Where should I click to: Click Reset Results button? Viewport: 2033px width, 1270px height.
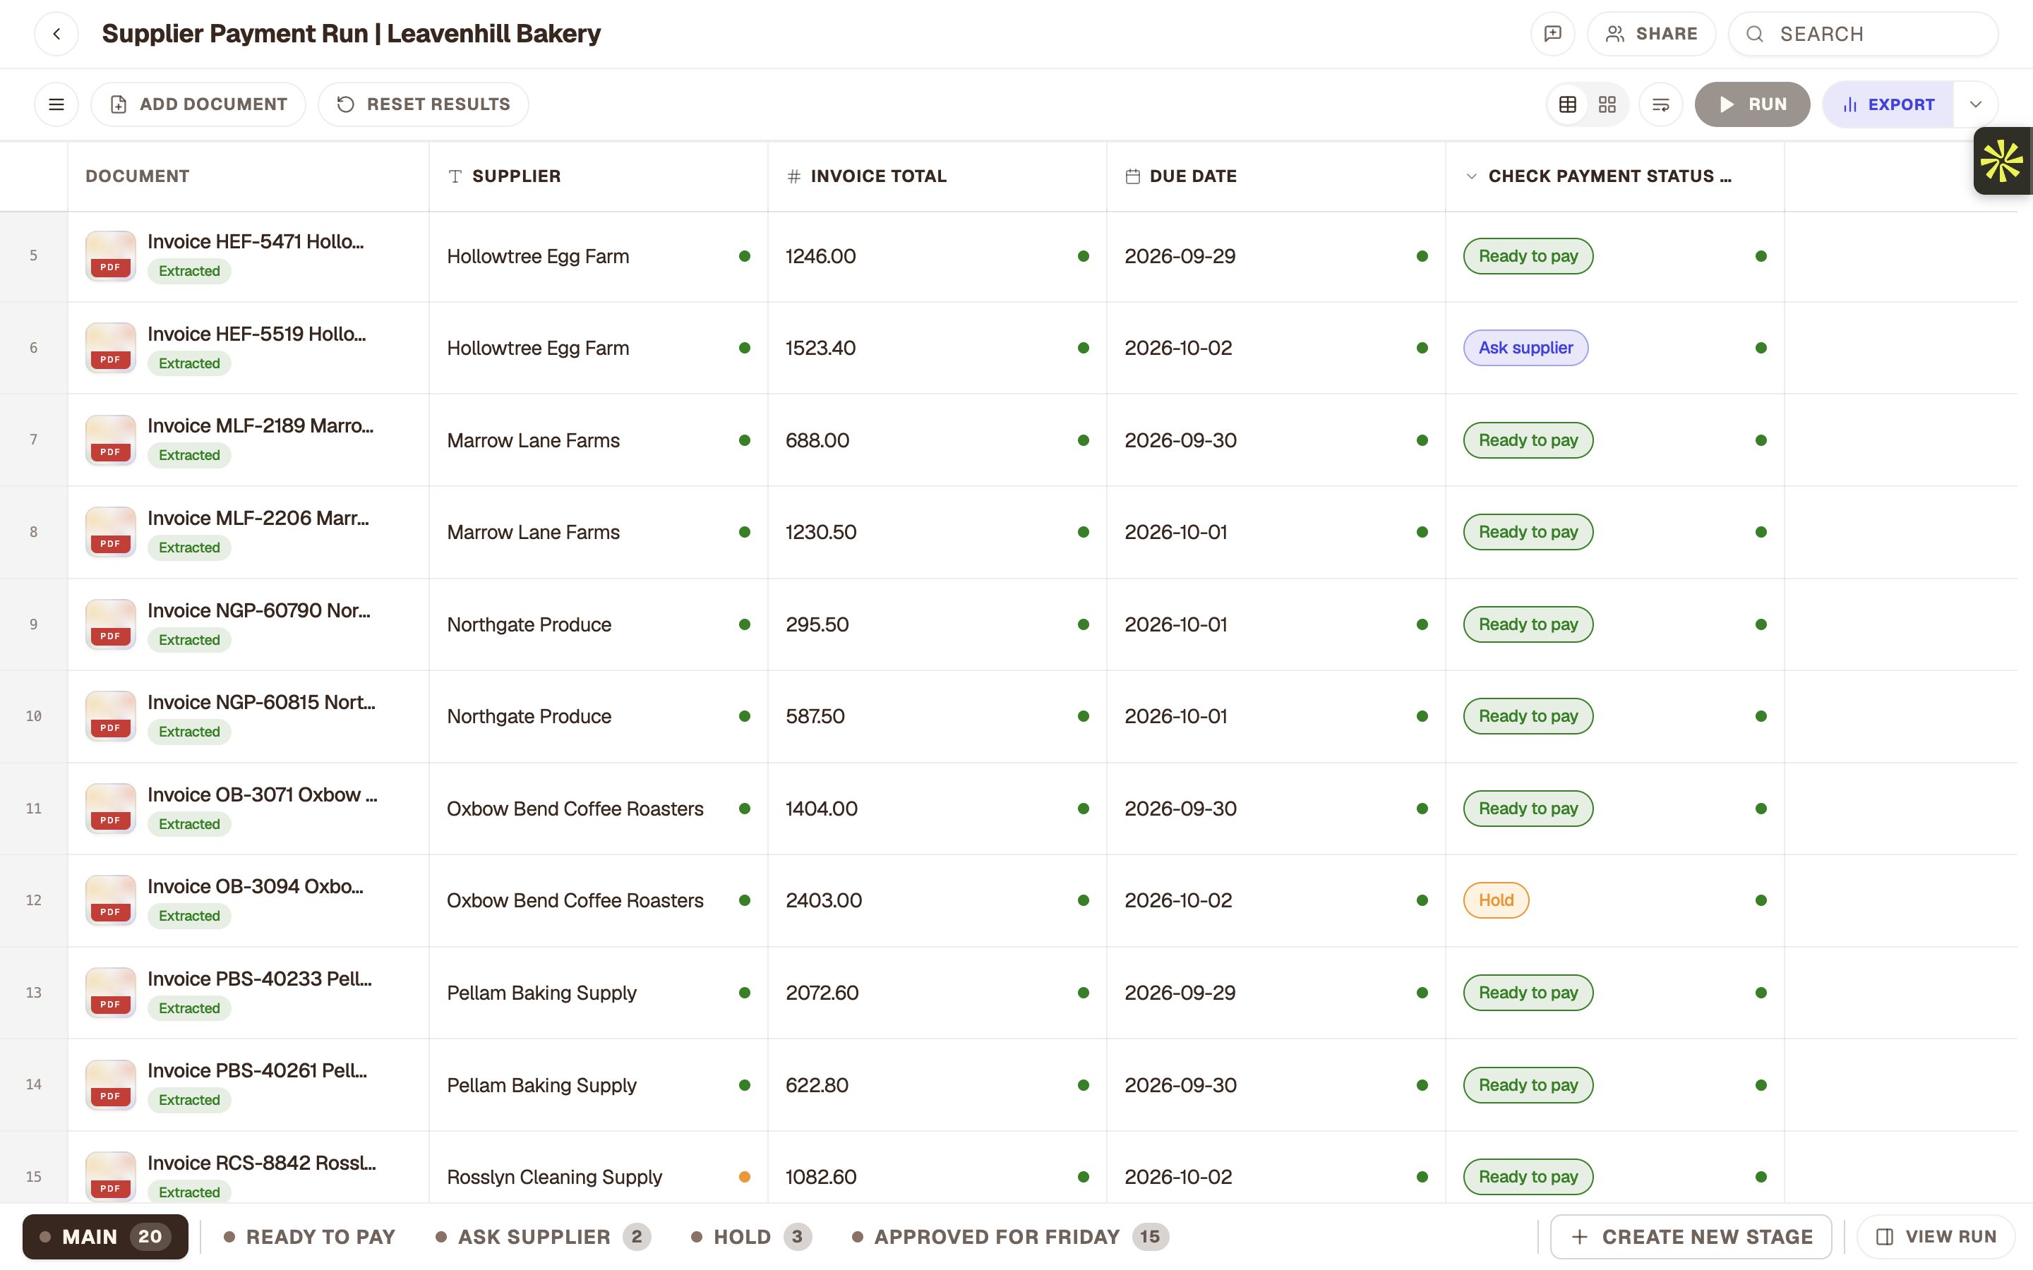[424, 104]
